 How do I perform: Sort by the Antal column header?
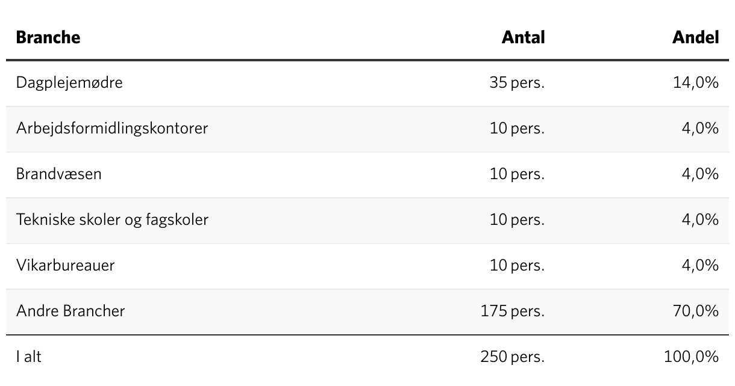tap(523, 37)
